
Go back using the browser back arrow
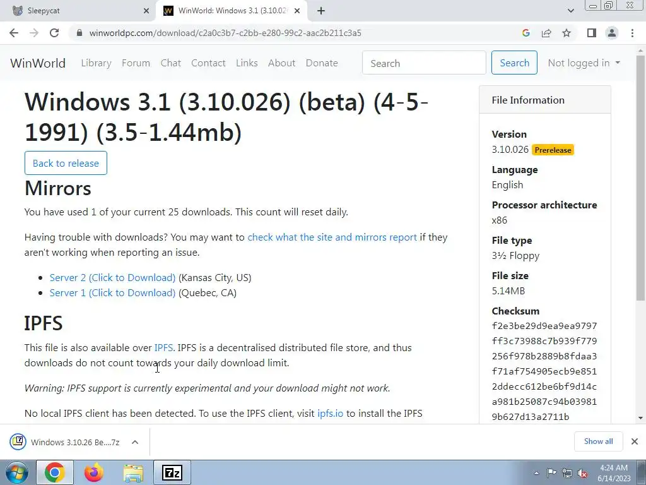[x=14, y=33]
